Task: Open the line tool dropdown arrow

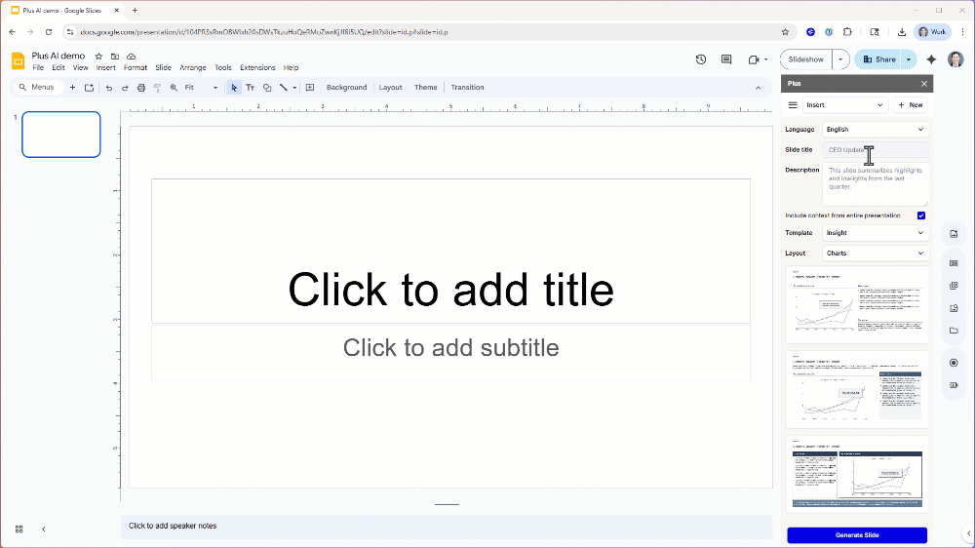Action: tap(294, 88)
